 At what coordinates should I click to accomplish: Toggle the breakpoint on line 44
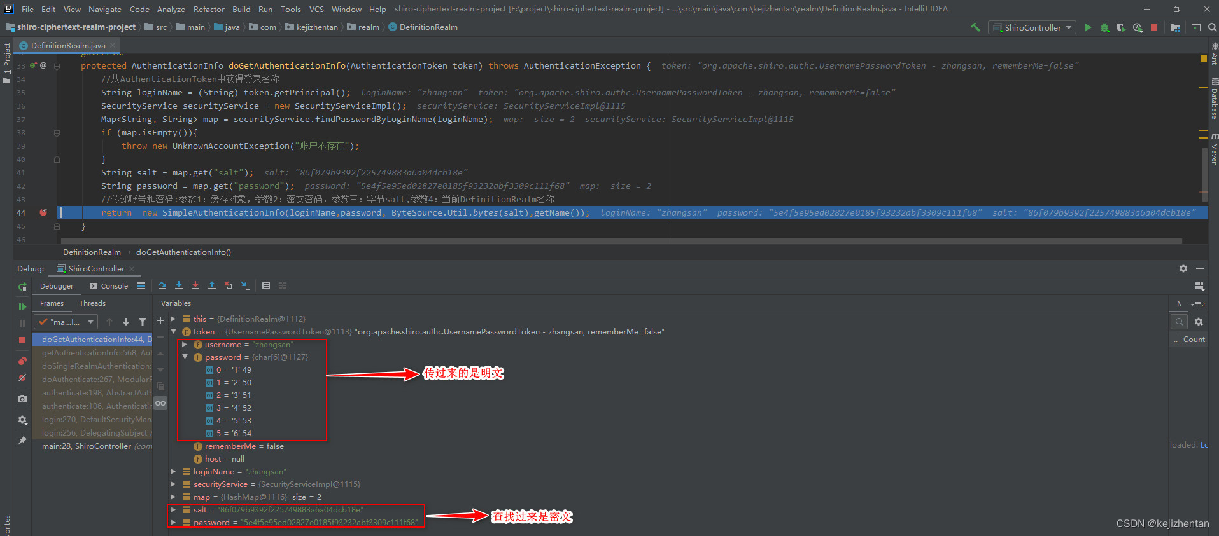click(43, 212)
